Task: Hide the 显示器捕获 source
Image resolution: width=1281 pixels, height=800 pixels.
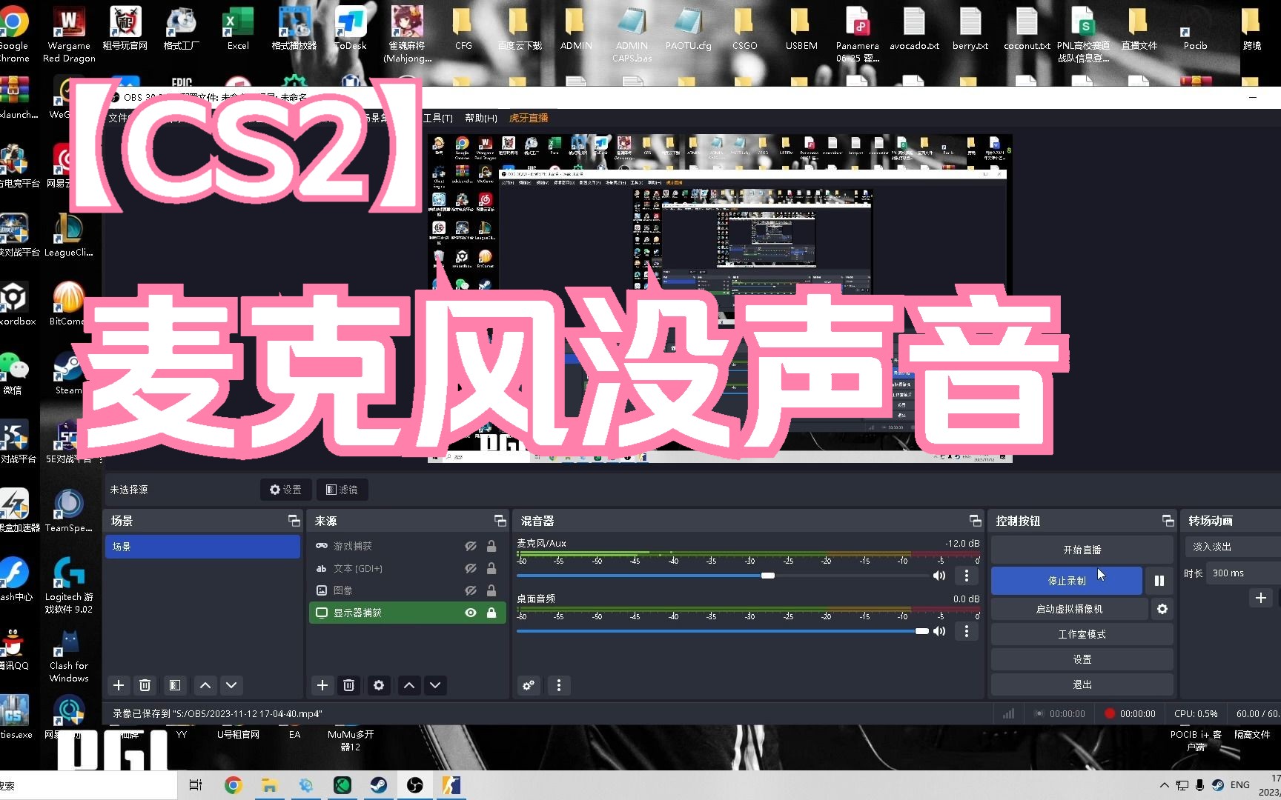Action: [471, 613]
